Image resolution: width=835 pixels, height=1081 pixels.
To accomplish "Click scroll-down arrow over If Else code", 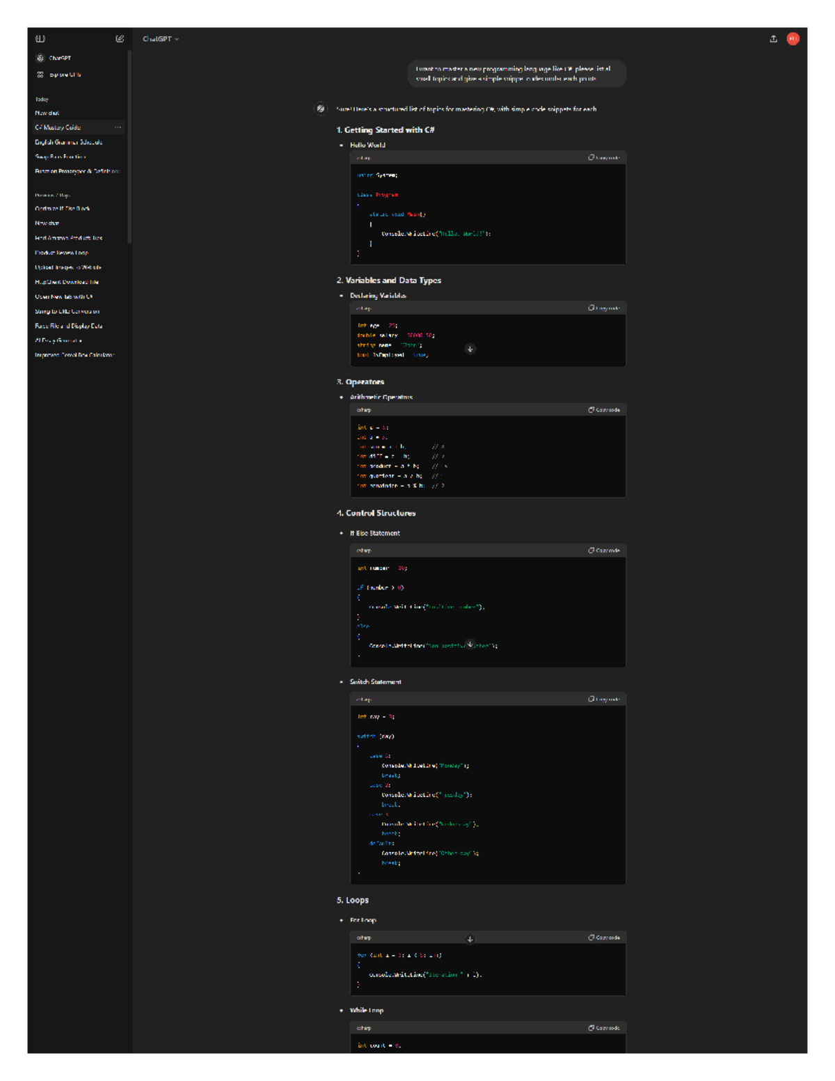I will pos(470,645).
